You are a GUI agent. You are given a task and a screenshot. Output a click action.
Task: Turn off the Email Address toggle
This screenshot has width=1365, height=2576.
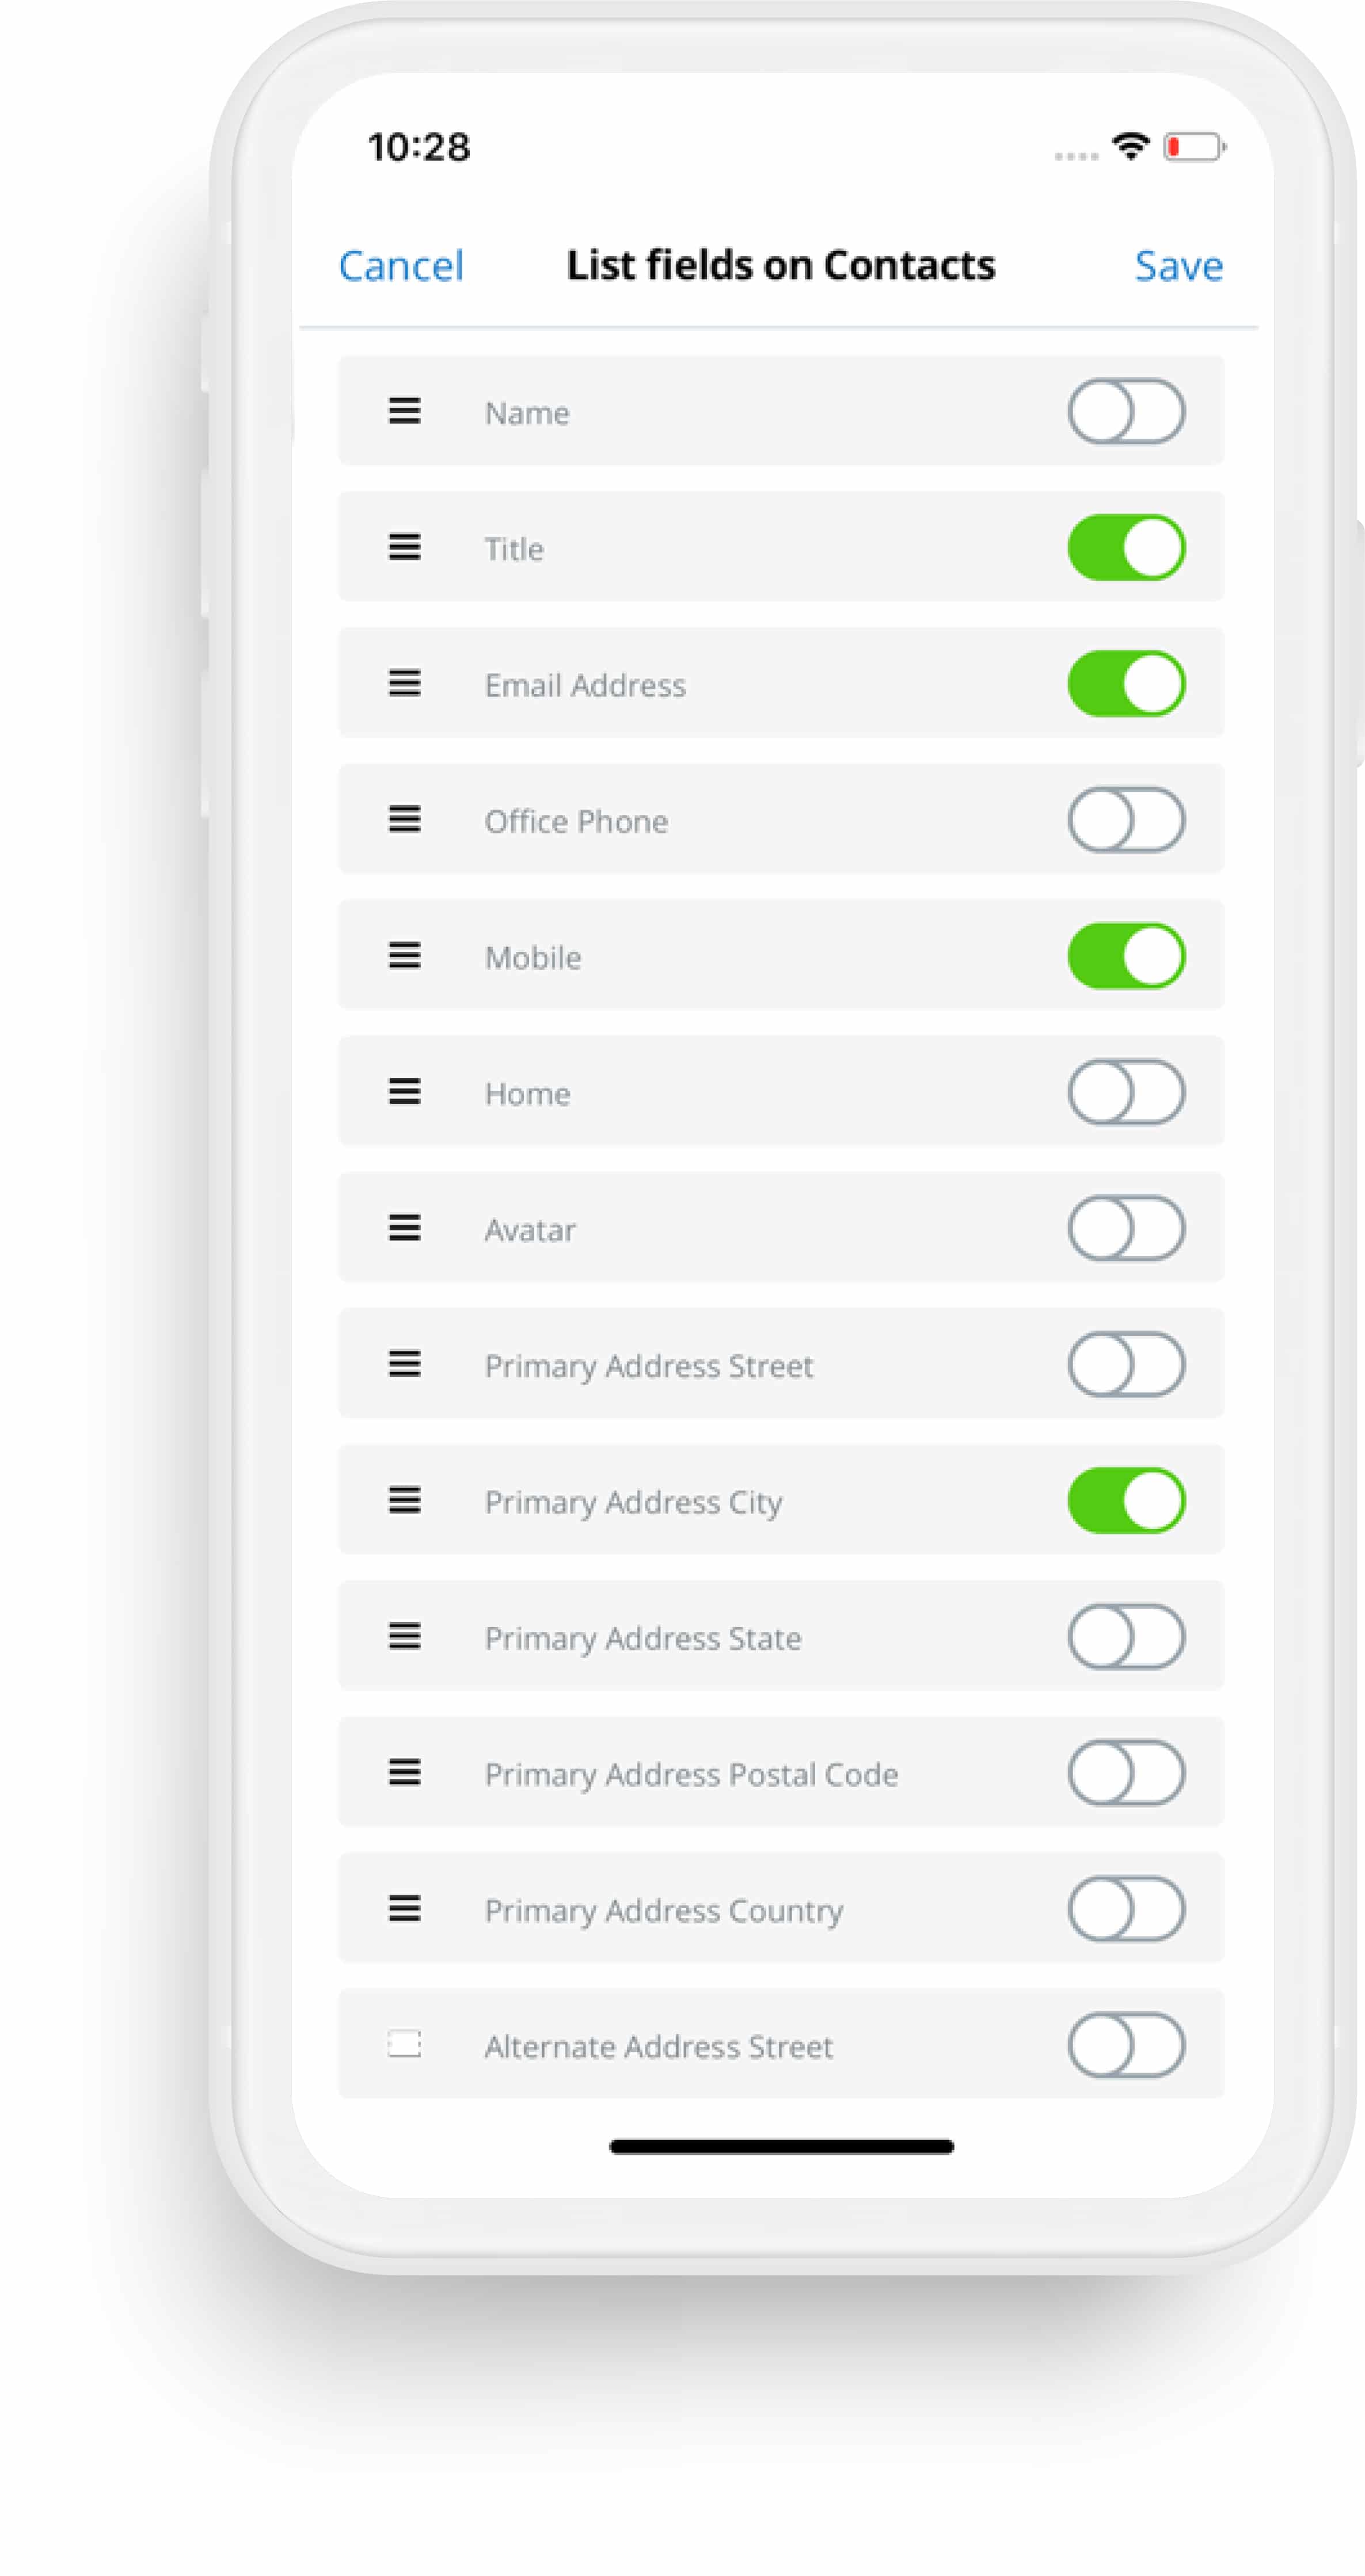pos(1126,684)
